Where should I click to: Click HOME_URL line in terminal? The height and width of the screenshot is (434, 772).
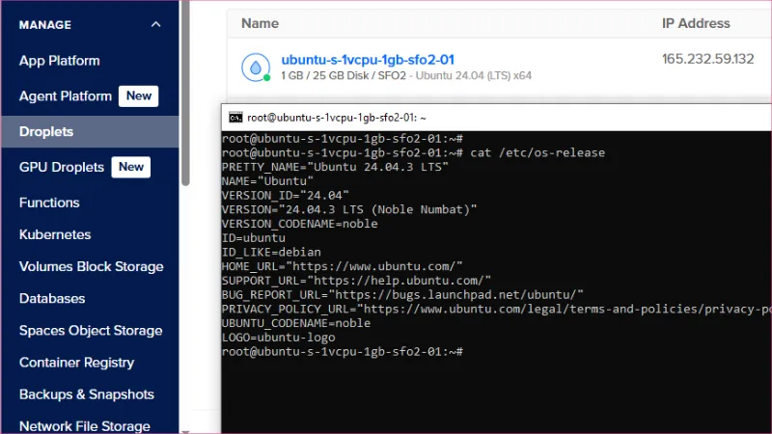tap(343, 266)
